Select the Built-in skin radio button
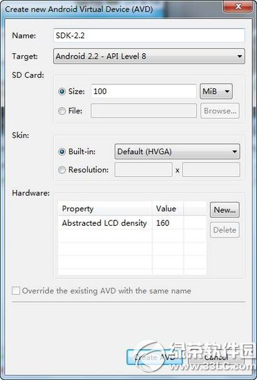 [62, 152]
